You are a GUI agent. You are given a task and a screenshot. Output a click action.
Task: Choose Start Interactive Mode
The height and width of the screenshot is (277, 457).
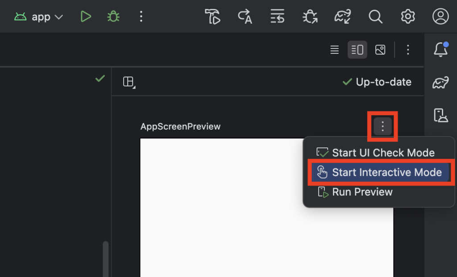386,172
